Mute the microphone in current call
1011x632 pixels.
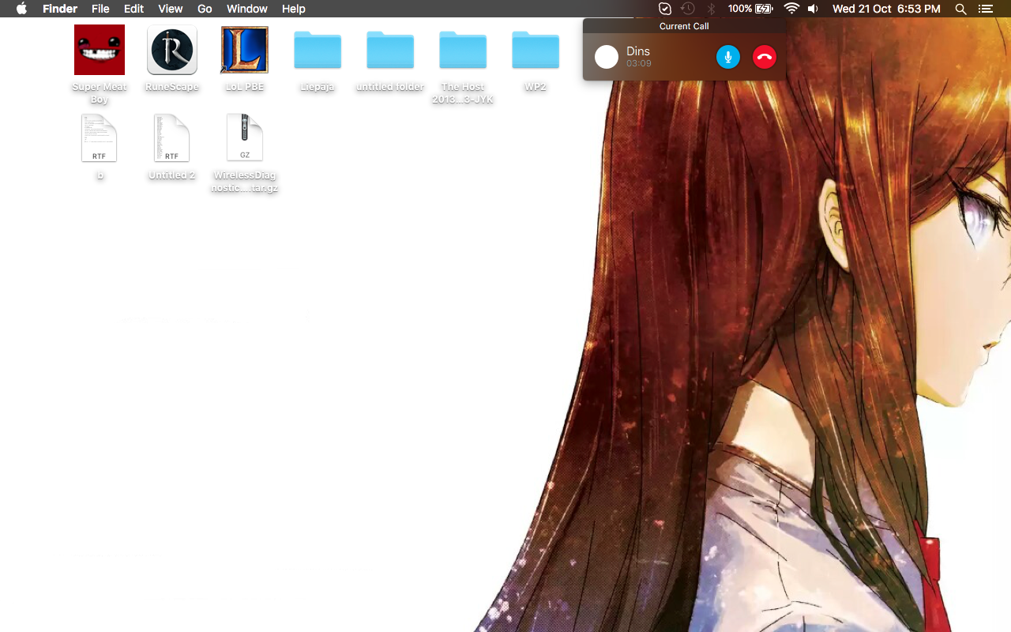coord(728,57)
